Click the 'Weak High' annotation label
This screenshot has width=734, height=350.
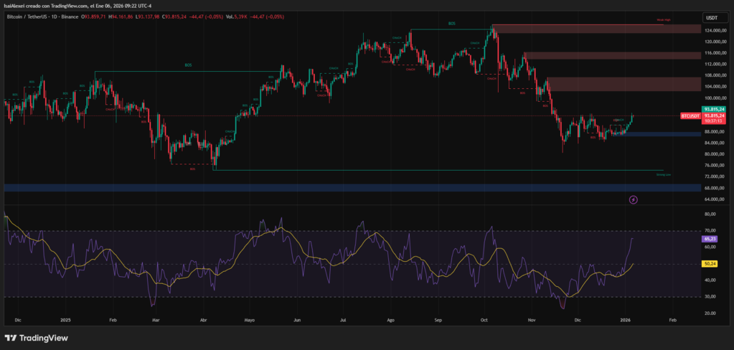coord(662,21)
